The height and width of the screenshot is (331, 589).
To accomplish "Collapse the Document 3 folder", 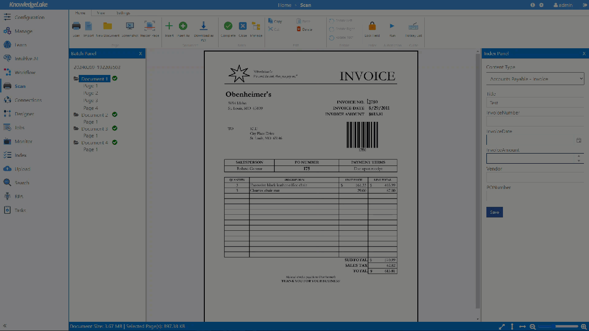I will point(76,128).
